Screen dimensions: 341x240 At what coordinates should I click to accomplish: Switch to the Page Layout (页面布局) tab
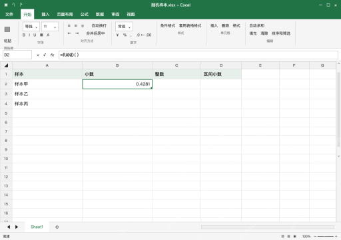(x=65, y=14)
